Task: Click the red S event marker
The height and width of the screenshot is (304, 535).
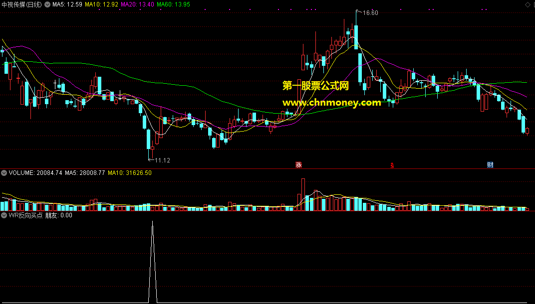Action: [x=392, y=165]
